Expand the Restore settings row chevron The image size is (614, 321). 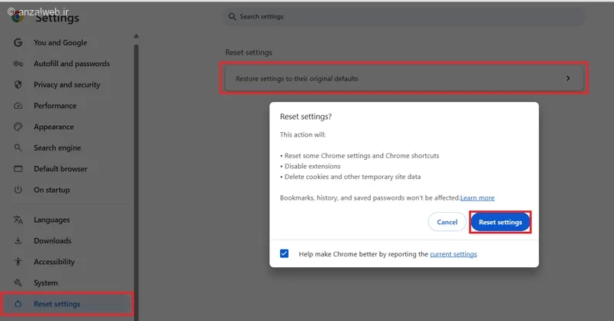[x=568, y=78]
